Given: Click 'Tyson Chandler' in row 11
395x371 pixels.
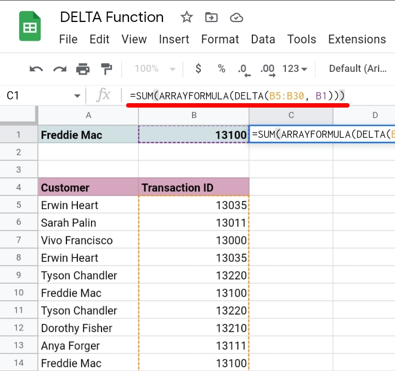Looking at the screenshot, I should [x=88, y=311].
